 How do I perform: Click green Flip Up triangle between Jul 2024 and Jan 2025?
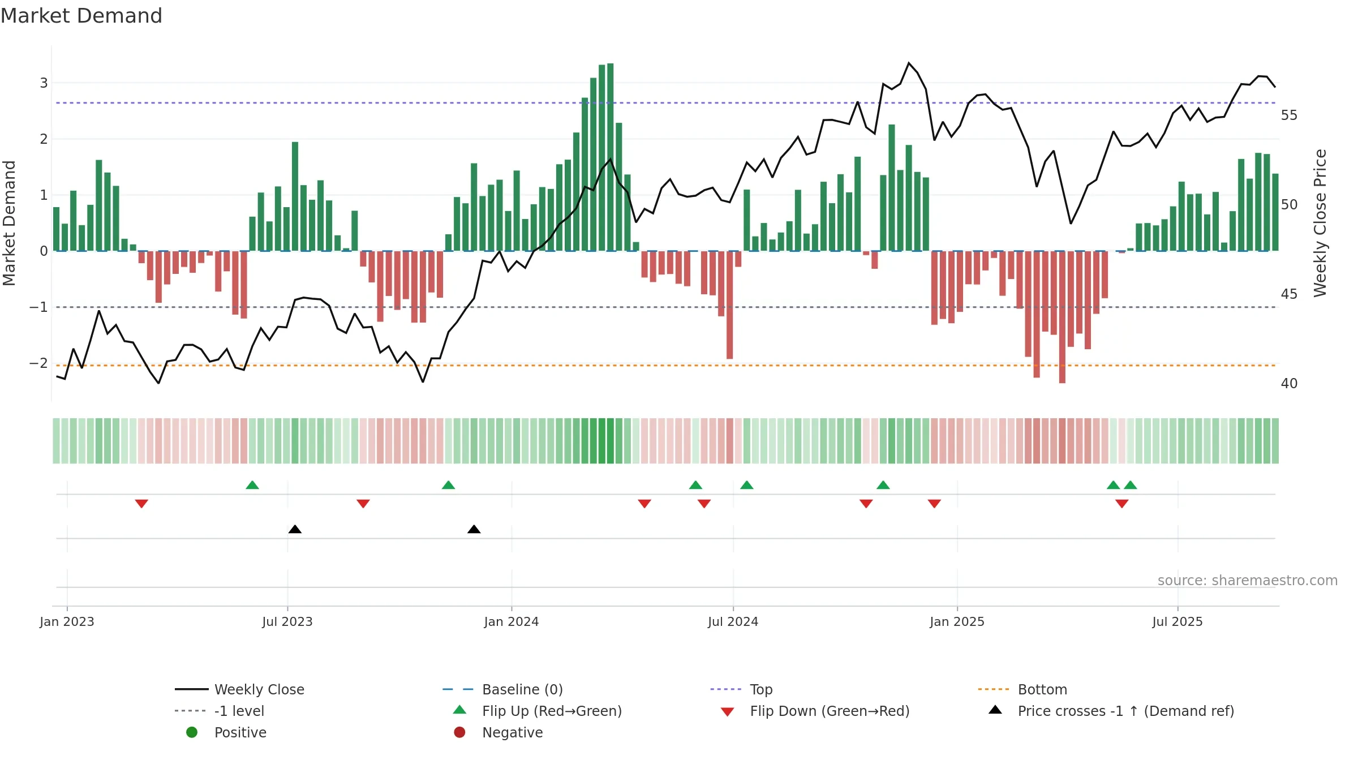point(883,485)
